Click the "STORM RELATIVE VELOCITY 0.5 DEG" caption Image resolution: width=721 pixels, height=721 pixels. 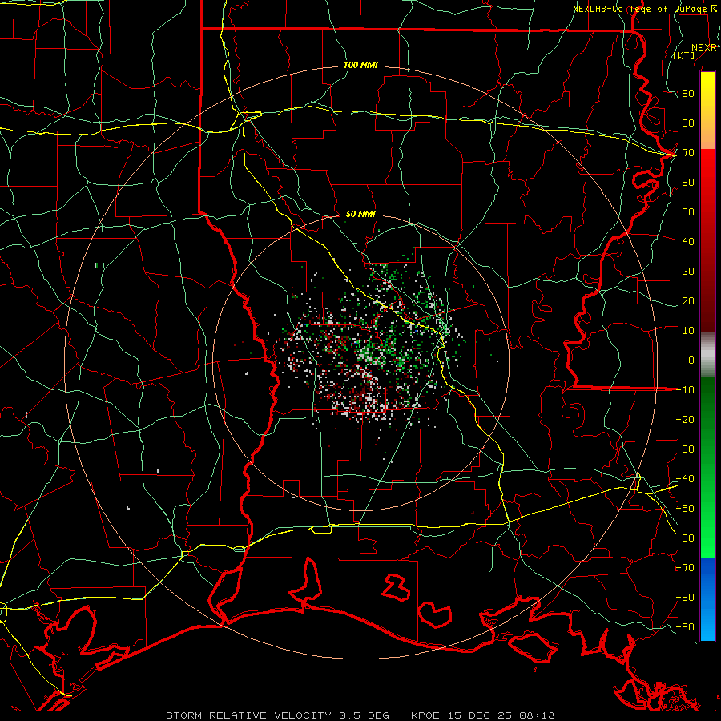click(277, 715)
